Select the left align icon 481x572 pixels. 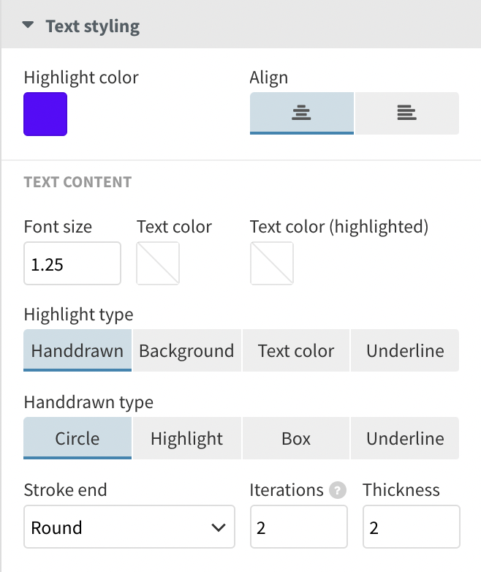pyautogui.click(x=406, y=113)
